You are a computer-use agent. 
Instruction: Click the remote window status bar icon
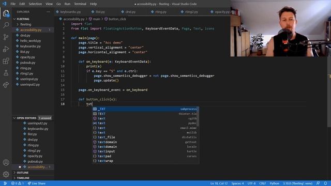pyautogui.click(x=5, y=183)
